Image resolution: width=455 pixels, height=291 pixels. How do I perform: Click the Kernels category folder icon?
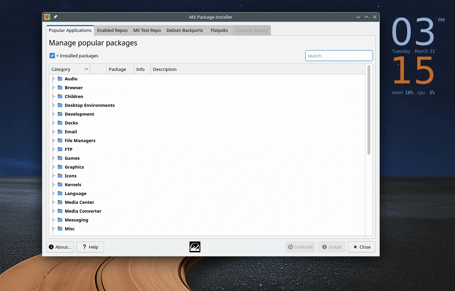[x=60, y=185]
